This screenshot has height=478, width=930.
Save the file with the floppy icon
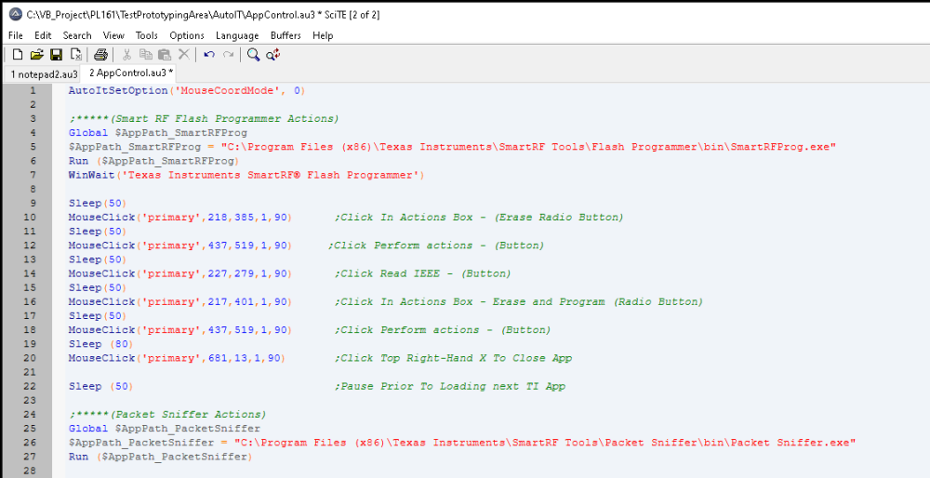click(x=56, y=55)
